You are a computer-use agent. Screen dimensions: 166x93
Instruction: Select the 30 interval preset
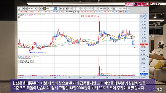click(x=87, y=9)
